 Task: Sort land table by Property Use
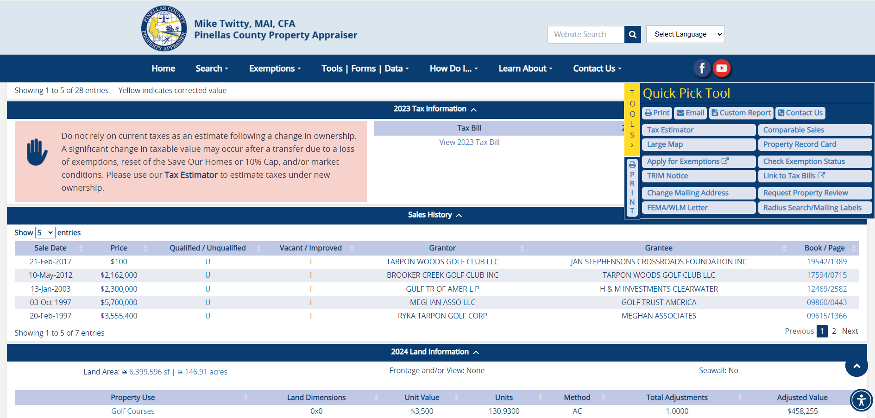pyautogui.click(x=133, y=398)
